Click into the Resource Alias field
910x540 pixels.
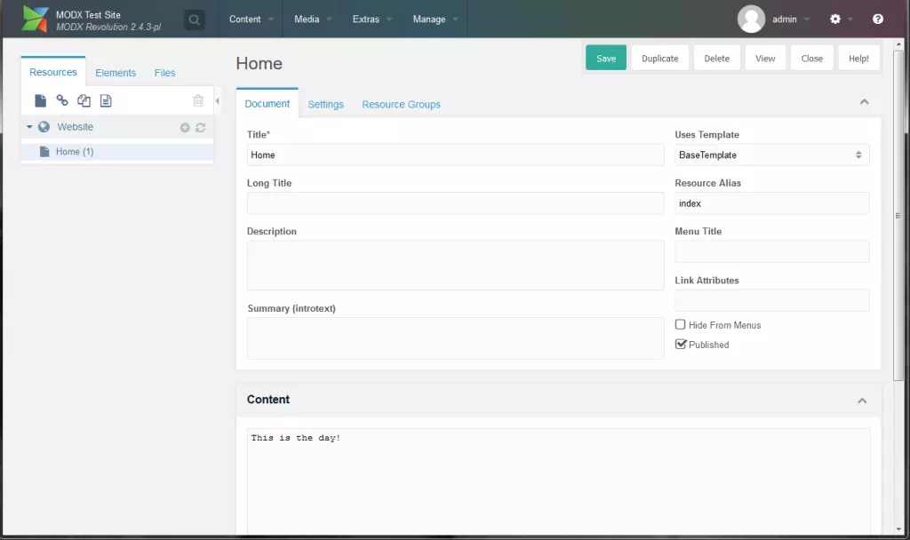point(772,203)
